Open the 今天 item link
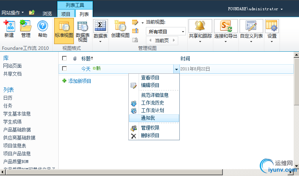 [86, 69]
